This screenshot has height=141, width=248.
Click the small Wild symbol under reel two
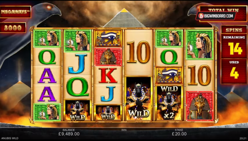pyautogui.click(x=78, y=110)
